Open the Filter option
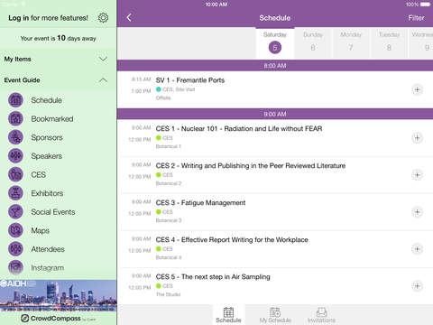This screenshot has height=325, width=433. tap(416, 18)
